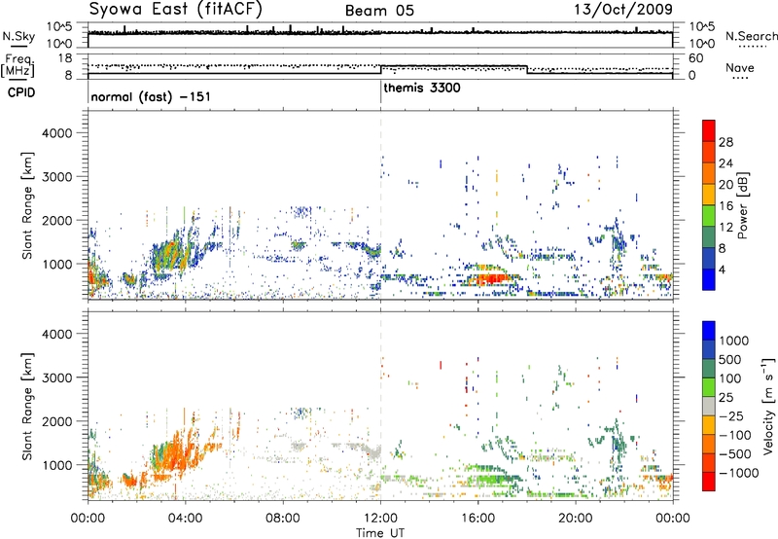
Task: Click the date '13/Oct/2009'
Action: pyautogui.click(x=623, y=10)
